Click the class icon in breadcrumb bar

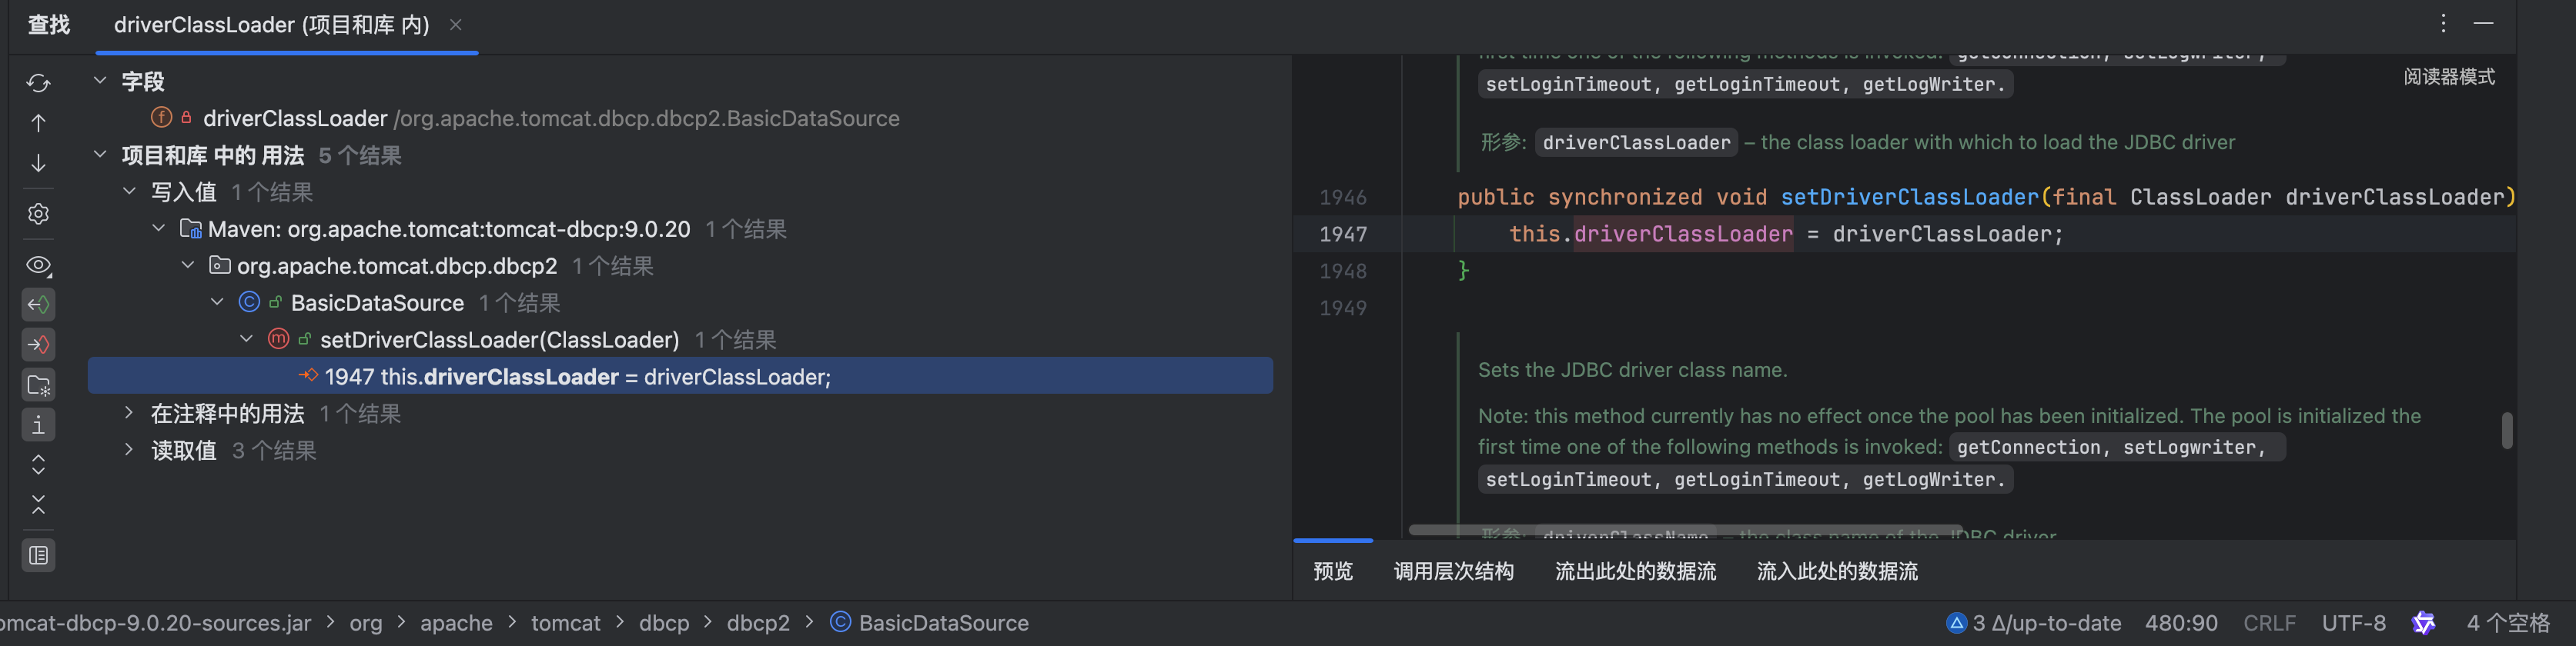coord(840,622)
